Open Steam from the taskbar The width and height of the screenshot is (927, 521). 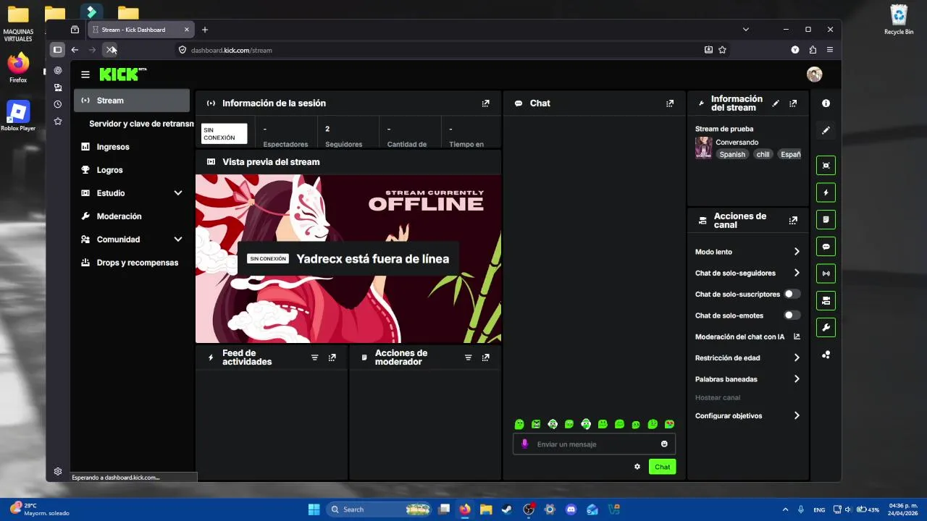pos(507,509)
